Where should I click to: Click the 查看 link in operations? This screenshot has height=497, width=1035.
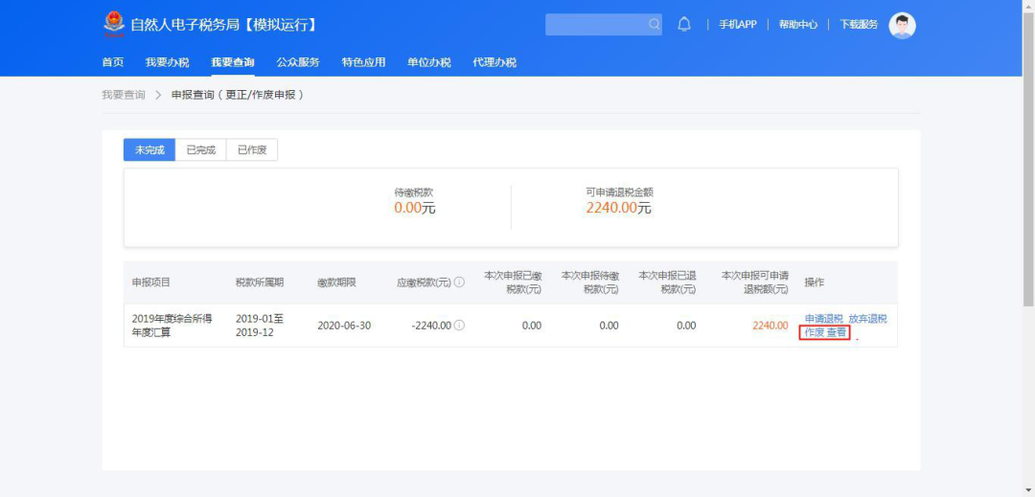pos(837,332)
